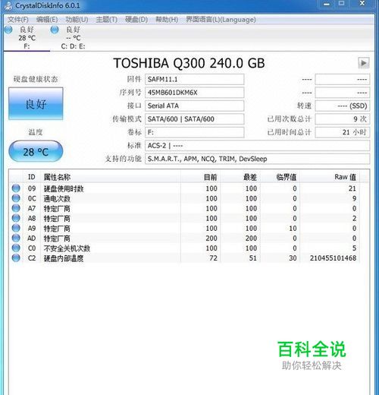Click the power-on hours field 21 小时

(x=343, y=132)
